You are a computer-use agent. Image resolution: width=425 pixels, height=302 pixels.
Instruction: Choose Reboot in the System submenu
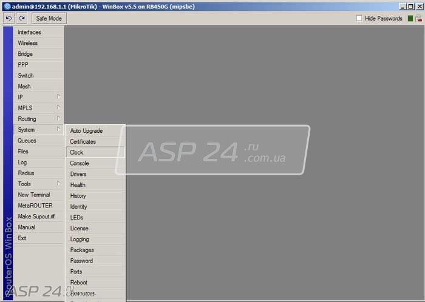coord(95,282)
